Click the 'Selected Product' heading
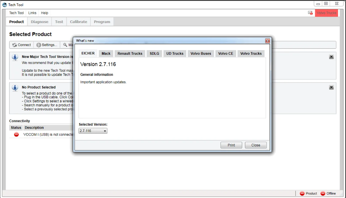This screenshot has height=198, width=346. tap(31, 34)
